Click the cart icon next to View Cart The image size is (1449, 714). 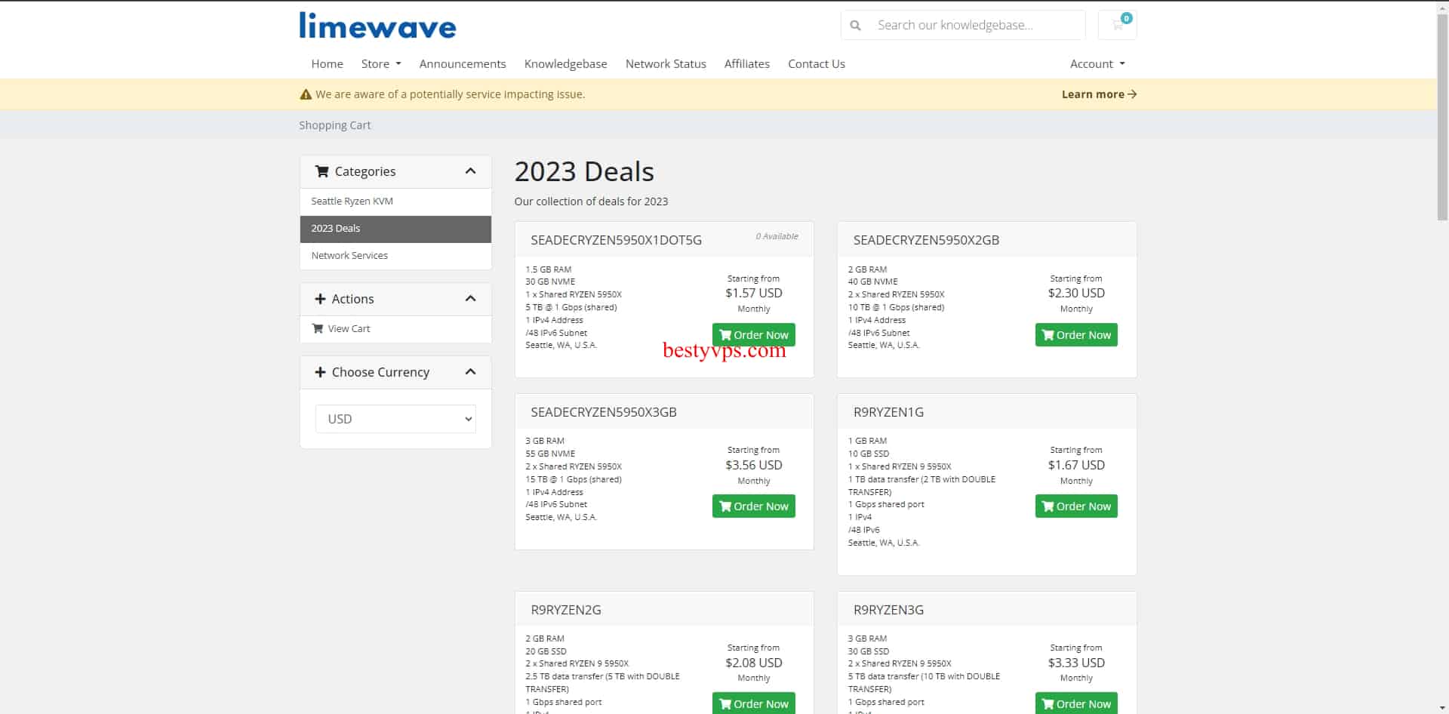pyautogui.click(x=318, y=328)
